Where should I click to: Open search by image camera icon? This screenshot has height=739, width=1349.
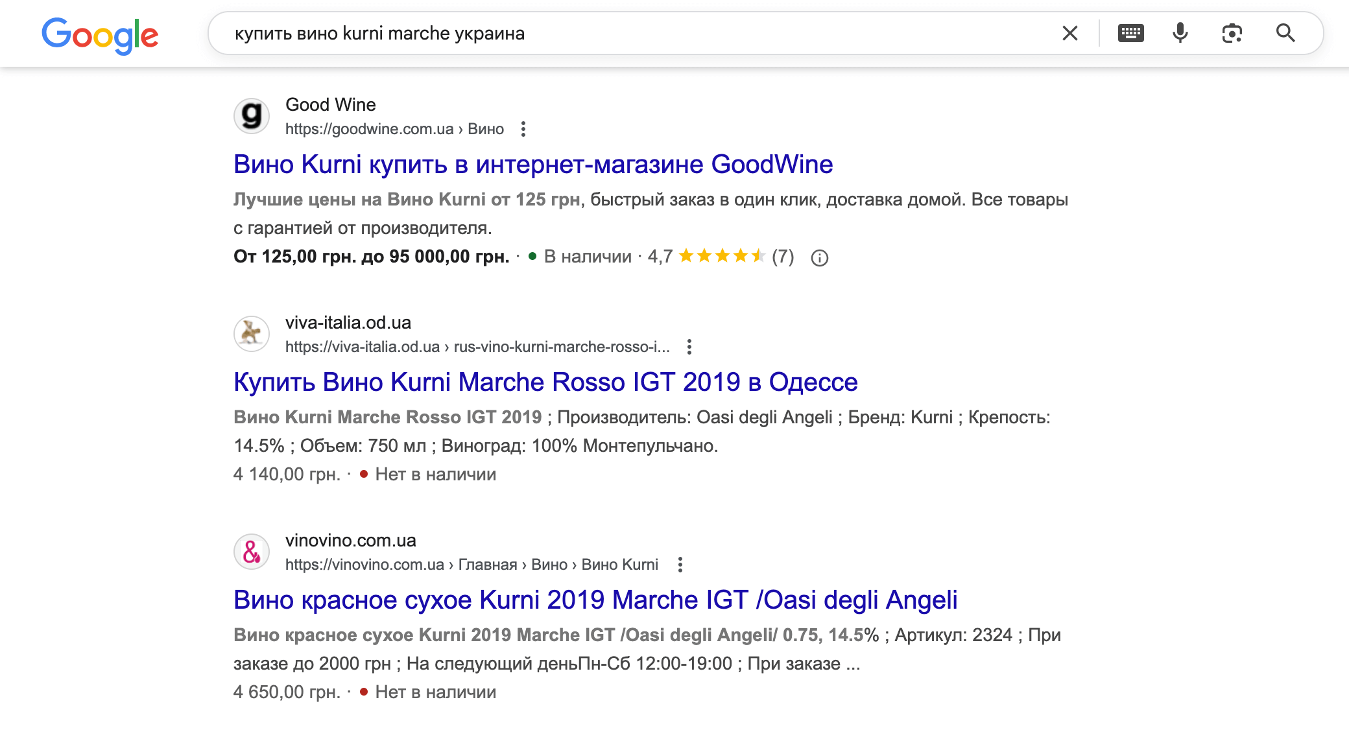[x=1232, y=33]
